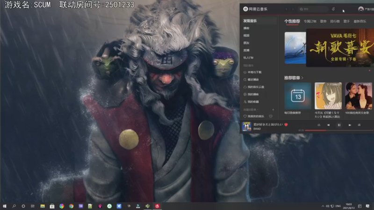Open the network icon in system tray
Viewport: 374px width, 210px height.
pos(332,206)
